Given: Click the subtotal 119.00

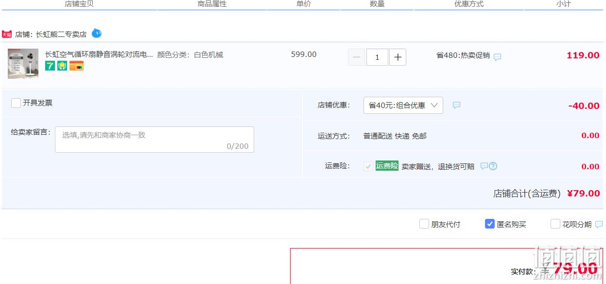Looking at the screenshot, I should [x=583, y=55].
